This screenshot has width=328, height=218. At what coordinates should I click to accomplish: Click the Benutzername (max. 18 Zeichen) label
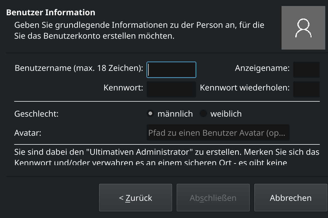click(x=79, y=68)
